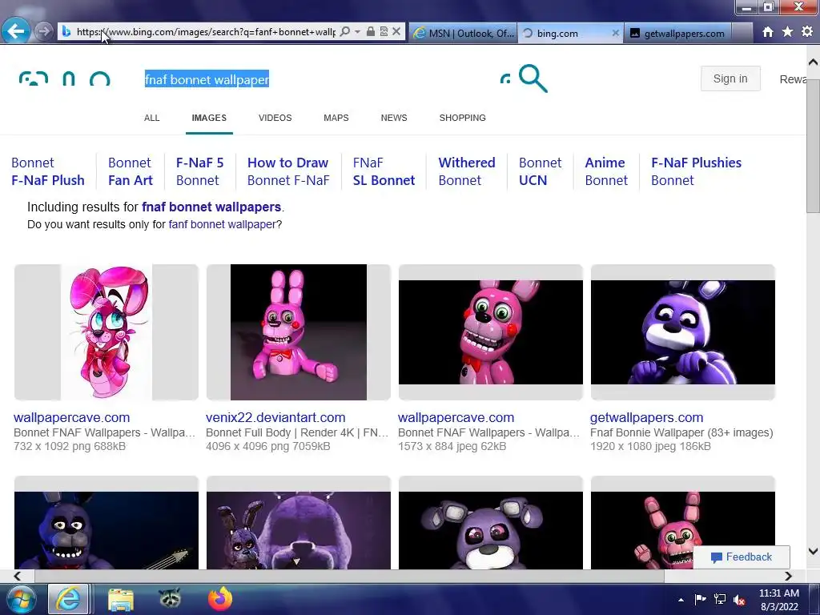Open How to Draw Bonnet F-NaF suggestion
Screen dimensions: 820x615
[288, 171]
